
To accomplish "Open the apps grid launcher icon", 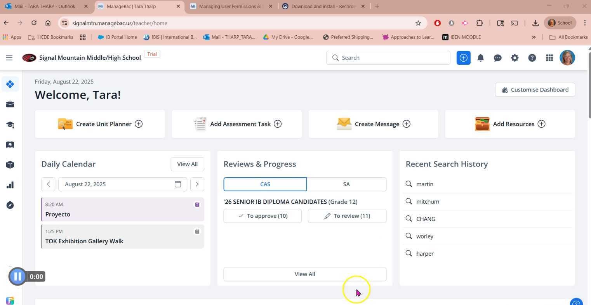I will [549, 58].
